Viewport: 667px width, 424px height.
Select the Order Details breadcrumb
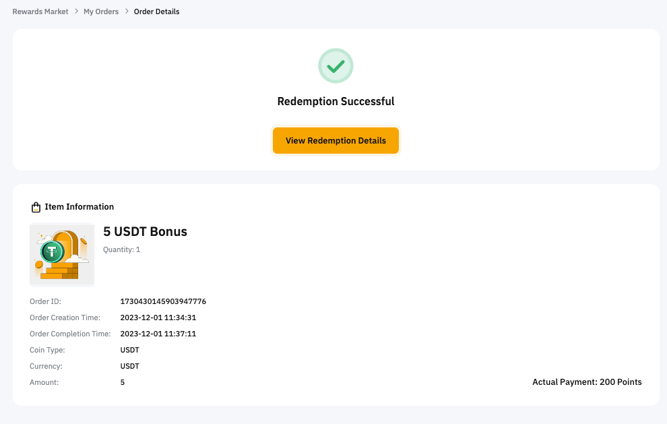(156, 11)
